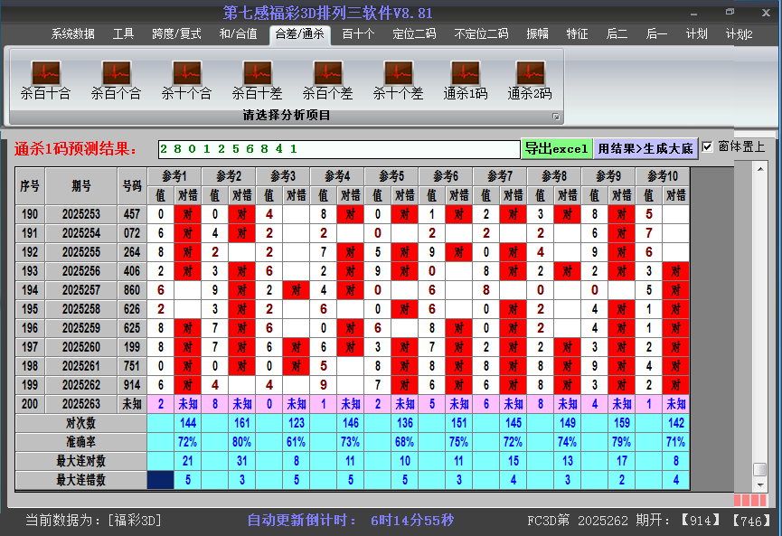Expand the ribbon group dialog launcher
This screenshot has height=536, width=782.
coord(556,117)
